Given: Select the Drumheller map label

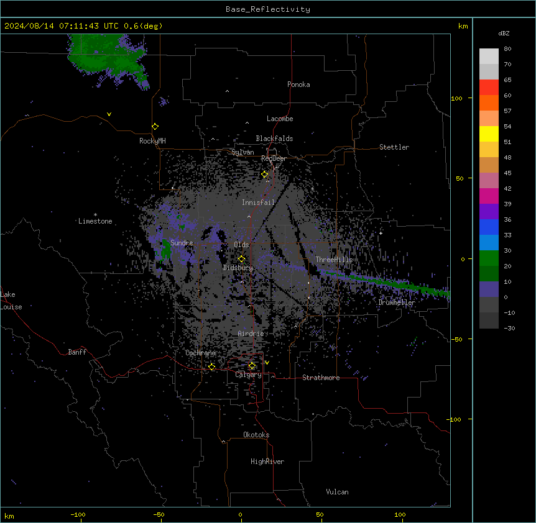Looking at the screenshot, I should (397, 302).
